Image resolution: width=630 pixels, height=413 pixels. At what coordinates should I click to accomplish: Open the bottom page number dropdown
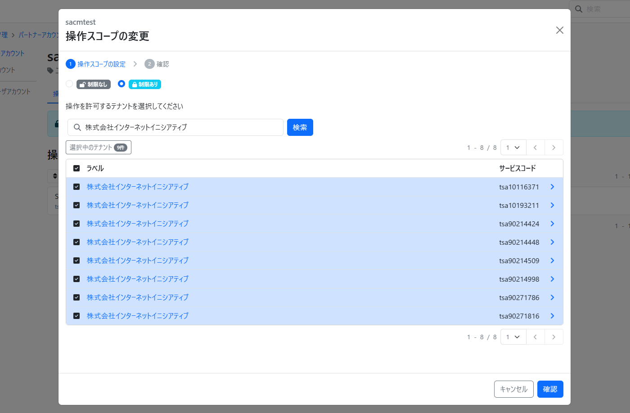coord(513,337)
